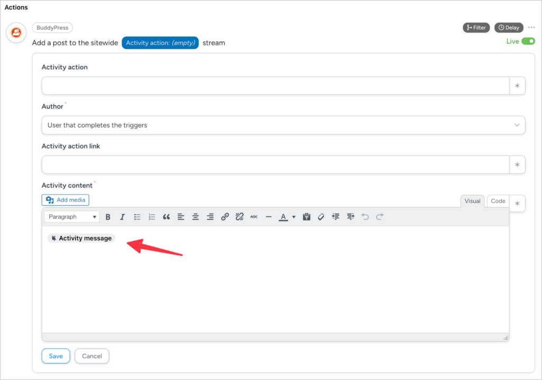Image resolution: width=542 pixels, height=380 pixels.
Task: Switch to the Code editor tab
Action: [x=498, y=201]
